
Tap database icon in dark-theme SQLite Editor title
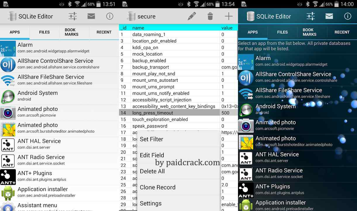[250, 16]
